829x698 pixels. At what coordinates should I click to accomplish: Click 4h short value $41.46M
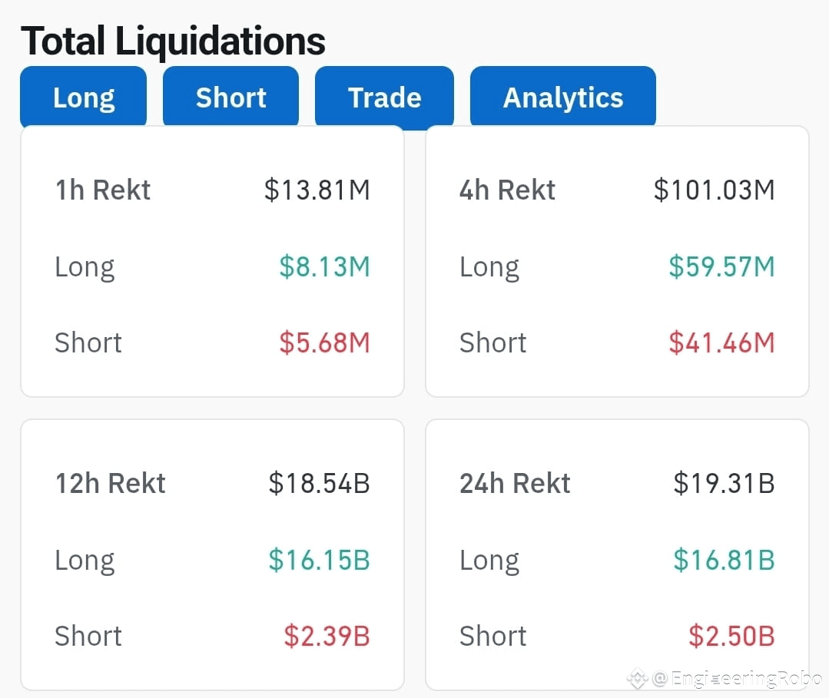point(721,342)
